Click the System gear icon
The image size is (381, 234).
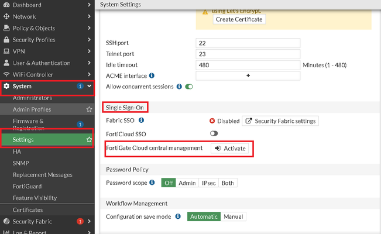tap(6, 87)
